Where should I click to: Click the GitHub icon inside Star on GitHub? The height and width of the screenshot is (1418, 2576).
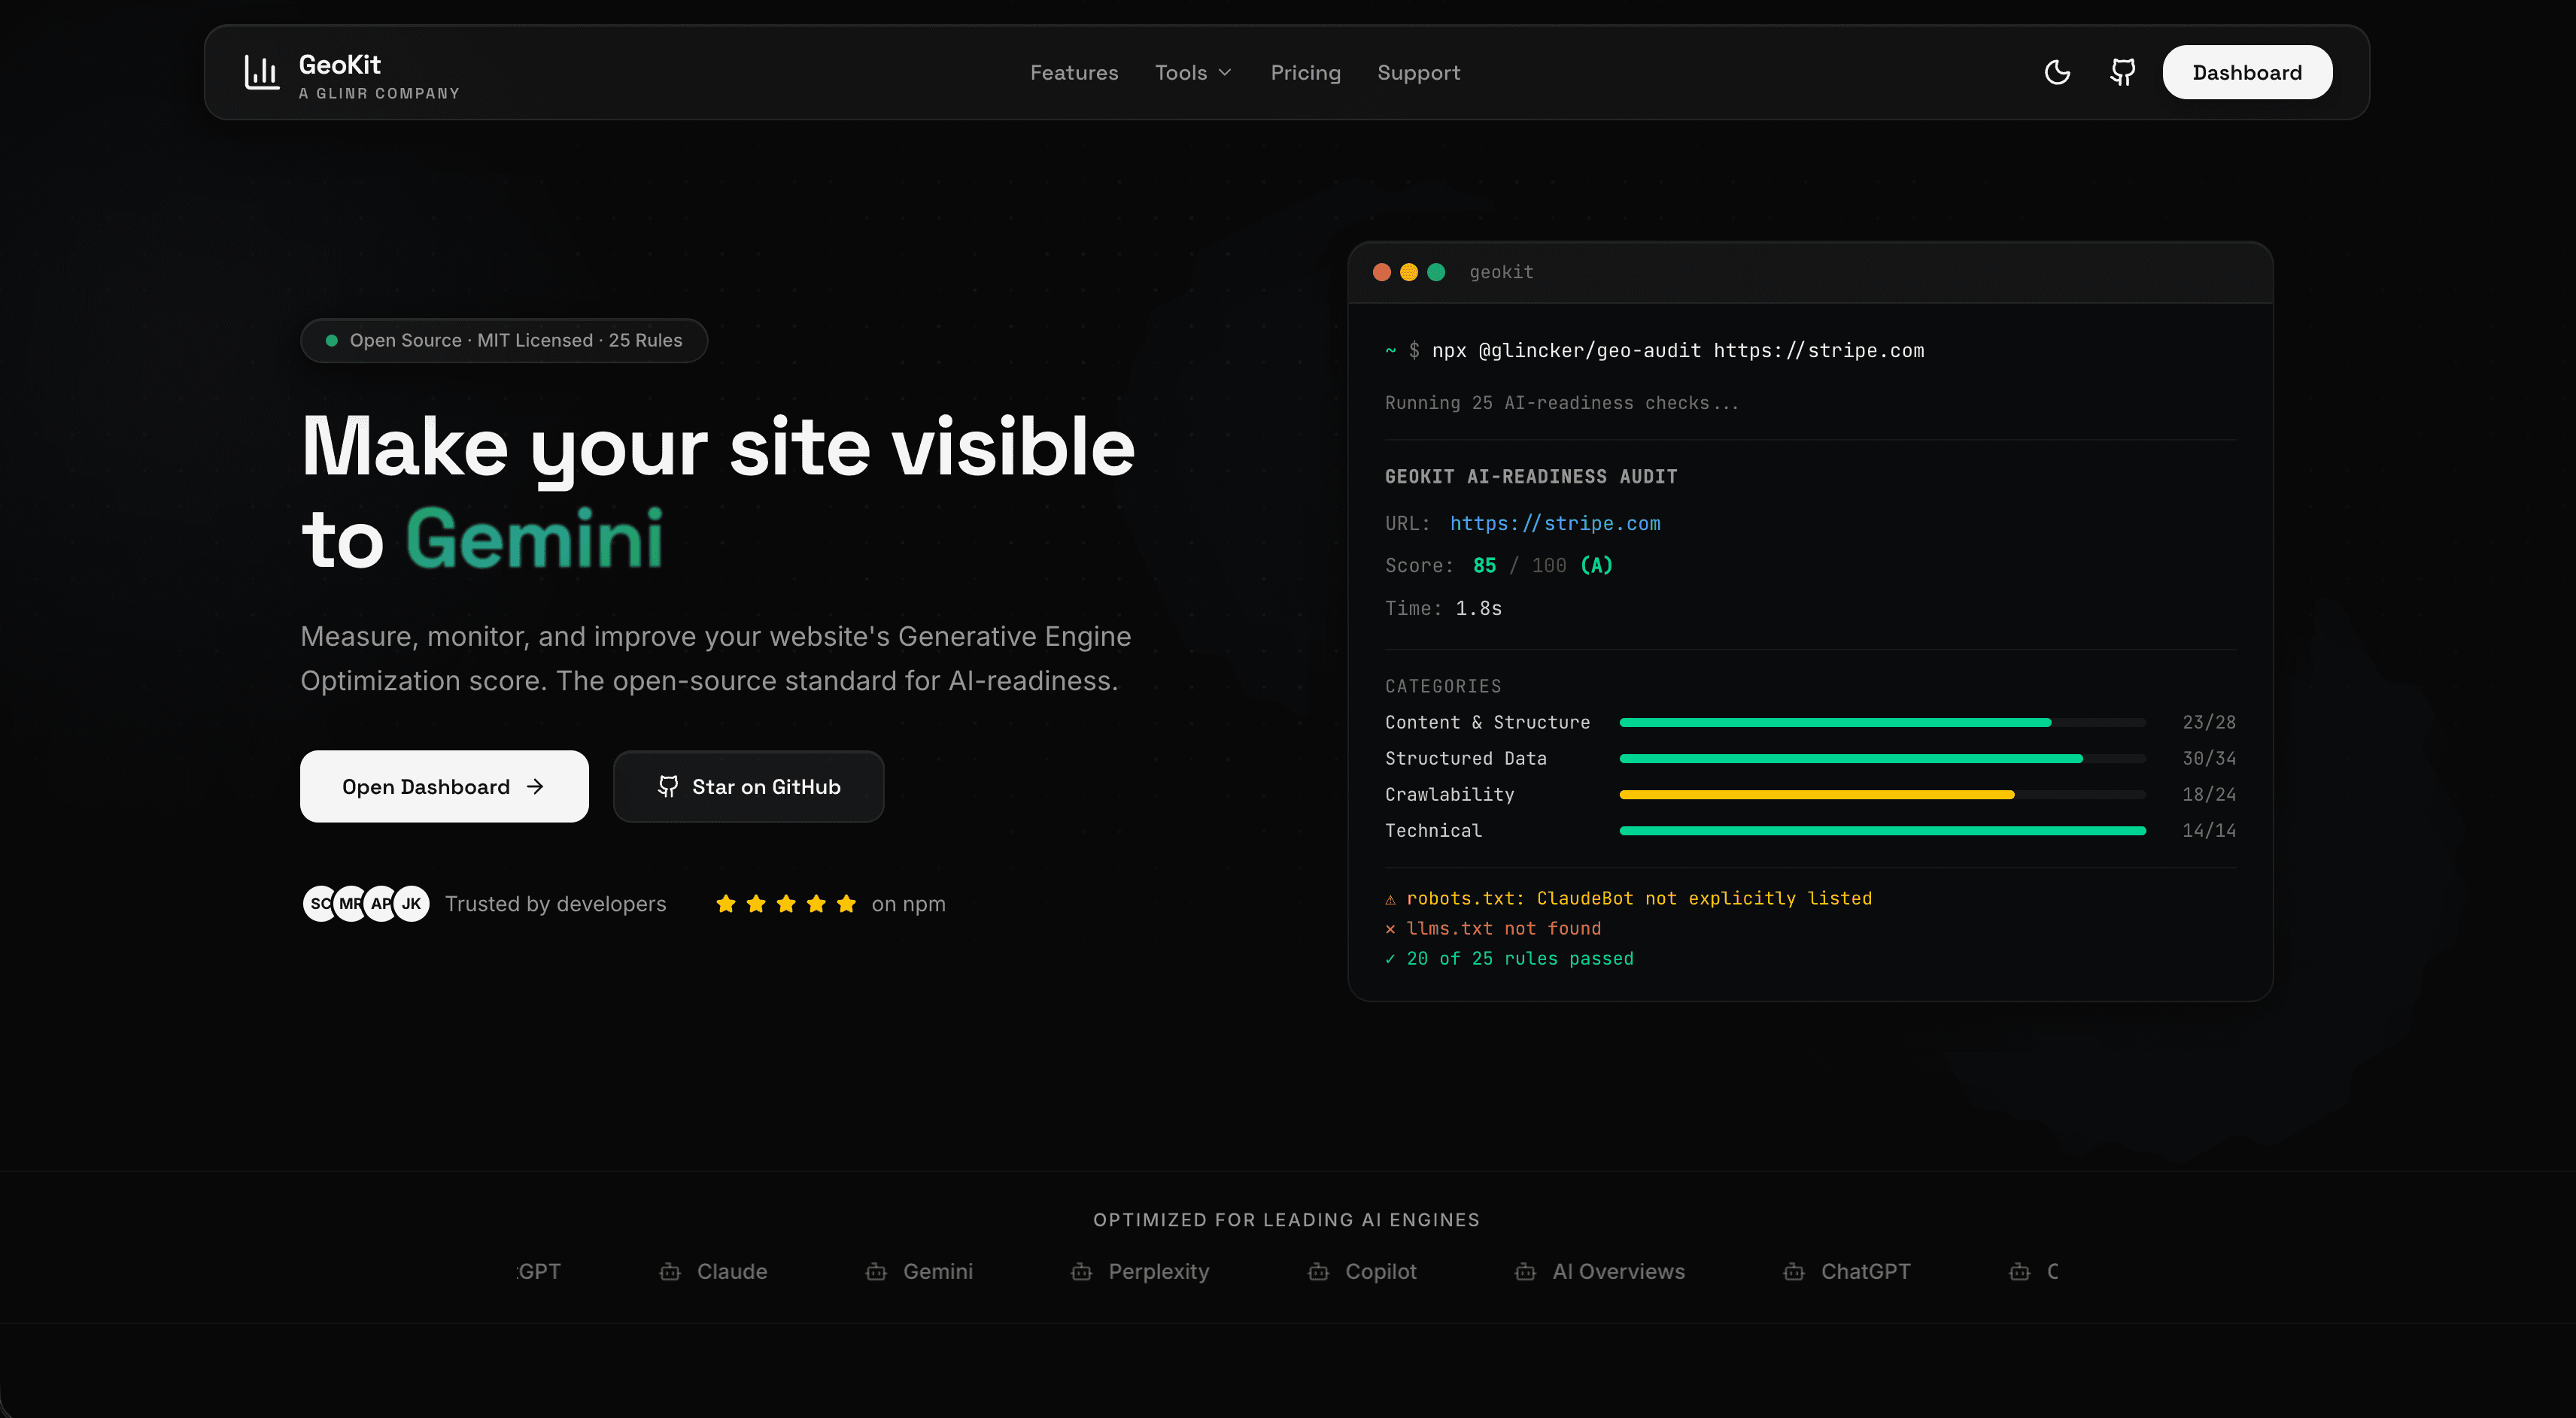coord(668,786)
